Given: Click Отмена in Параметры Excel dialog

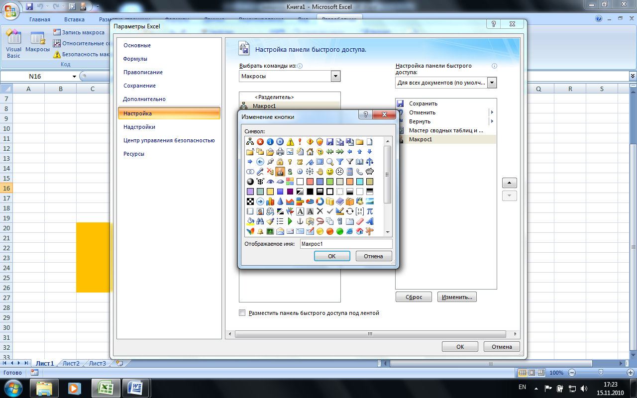Looking at the screenshot, I should pos(502,347).
